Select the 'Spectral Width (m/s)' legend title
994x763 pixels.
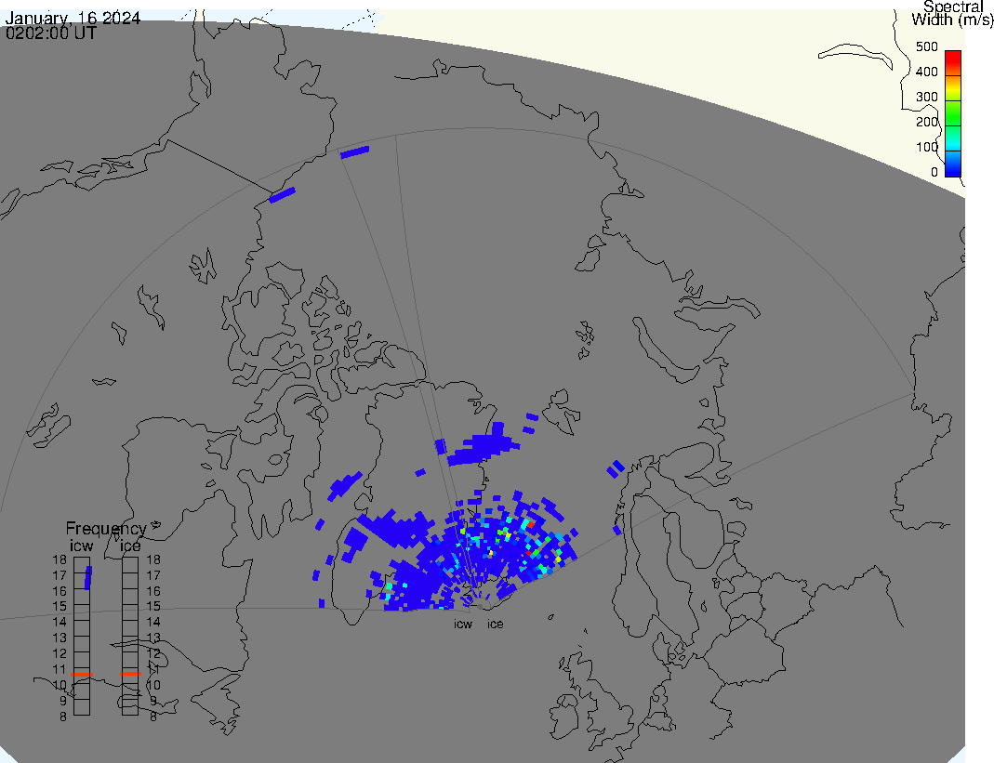[952, 13]
